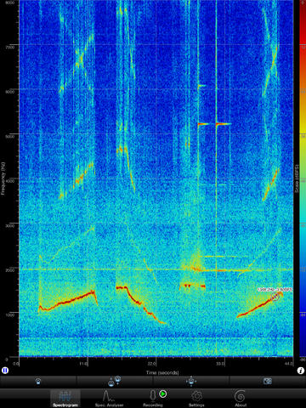Select the circular cursor marker on spectrogram
306x408 pixels.
click(x=275, y=297)
